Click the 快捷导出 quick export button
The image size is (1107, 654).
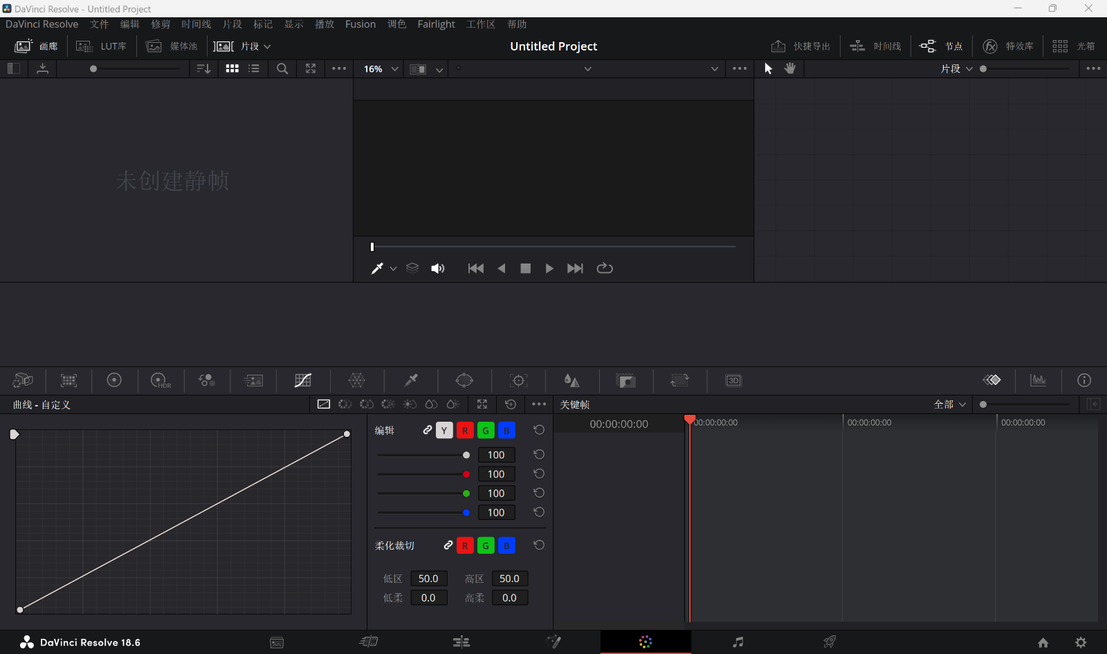(800, 46)
